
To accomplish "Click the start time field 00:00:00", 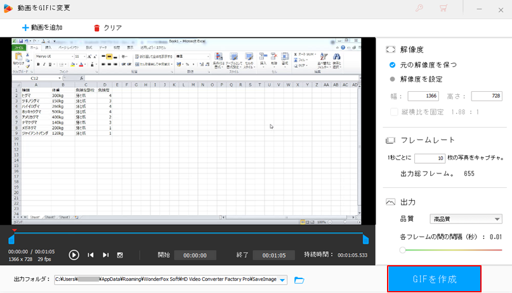I will tap(195, 255).
